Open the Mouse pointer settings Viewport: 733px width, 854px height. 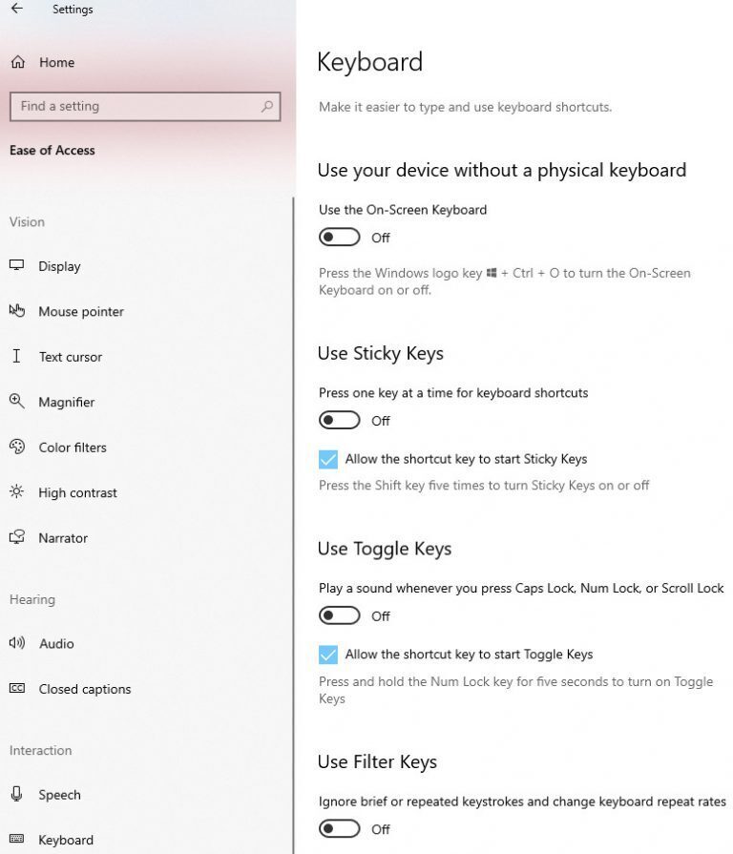[16, 311]
